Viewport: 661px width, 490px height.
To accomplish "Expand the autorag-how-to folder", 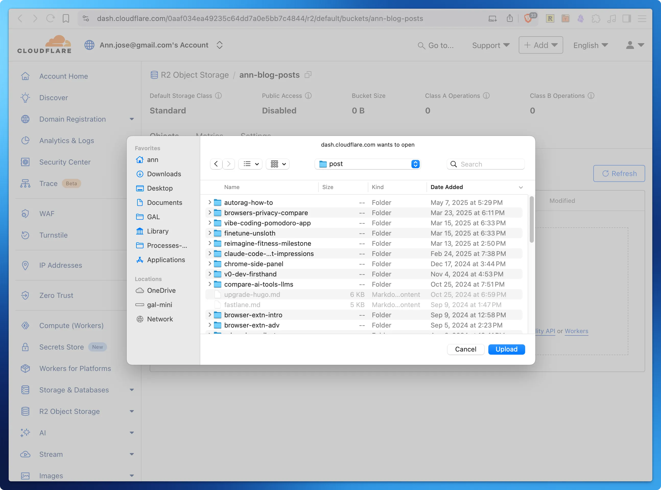I will pos(210,202).
